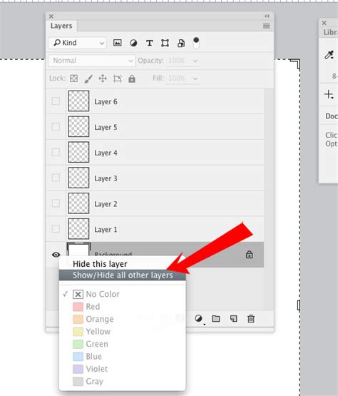Select the Layer 3 name
Viewport: 338px width, 396px height.
tap(106, 178)
